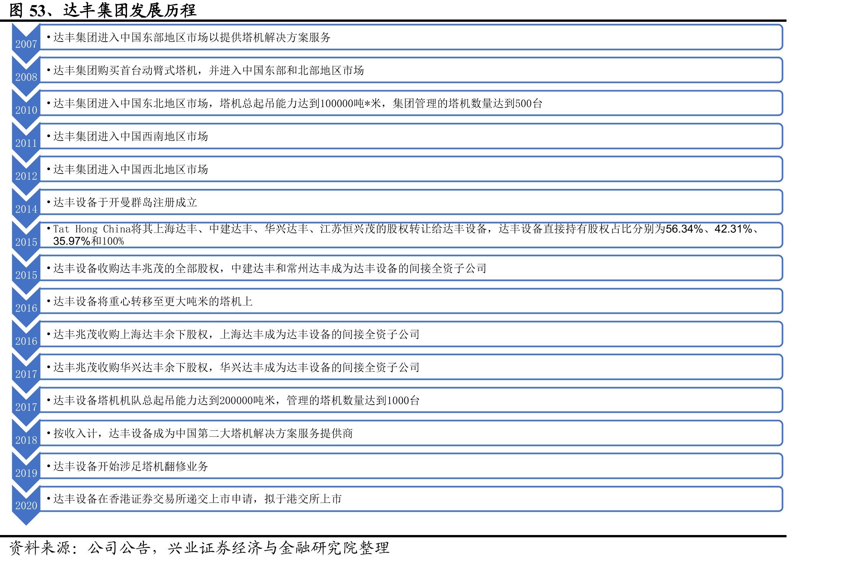The height and width of the screenshot is (561, 858).
Task: Click the 1000 tower cranes managed entry
Action: (411, 400)
